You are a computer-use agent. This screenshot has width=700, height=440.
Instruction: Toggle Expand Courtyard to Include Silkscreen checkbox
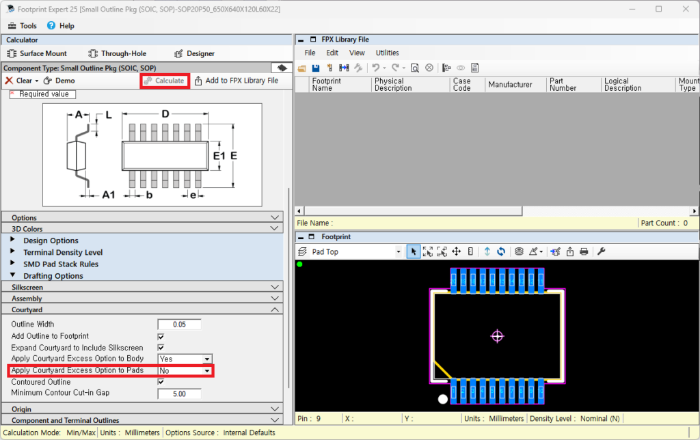pos(161,348)
